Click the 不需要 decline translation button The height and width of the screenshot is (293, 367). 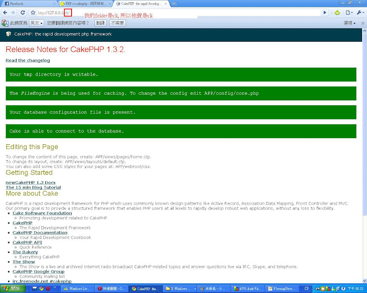click(117, 23)
